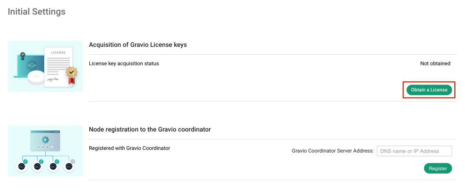Click the gear icon in the coordinator window illustration
This screenshot has width=465, height=193.
click(x=45, y=140)
